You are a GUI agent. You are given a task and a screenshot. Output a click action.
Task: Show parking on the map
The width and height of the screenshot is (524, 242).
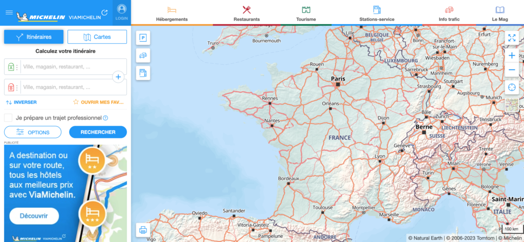pyautogui.click(x=143, y=38)
